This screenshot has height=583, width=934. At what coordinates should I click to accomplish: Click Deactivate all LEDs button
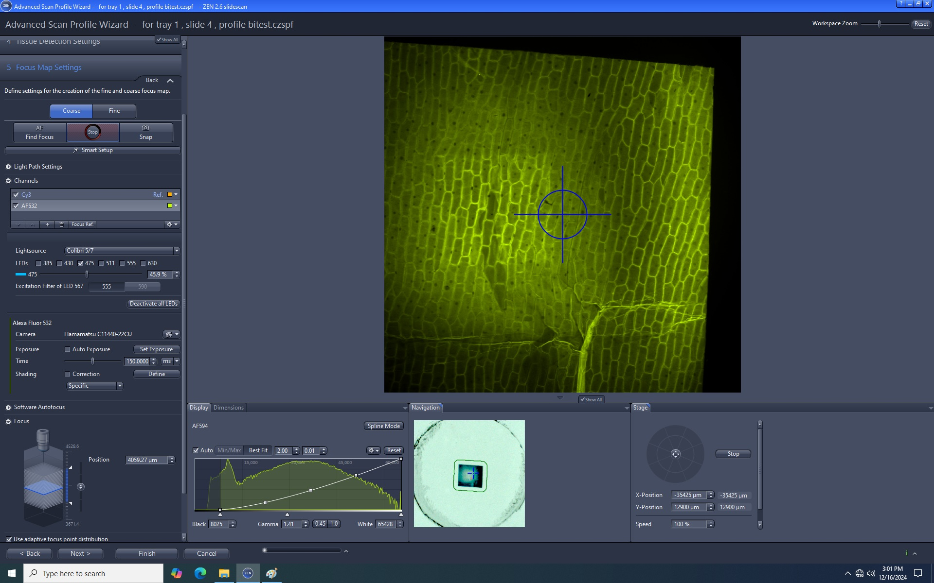click(x=154, y=304)
